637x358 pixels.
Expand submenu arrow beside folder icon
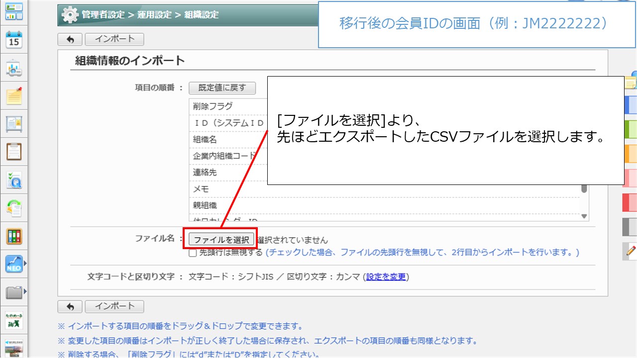[x=25, y=291]
